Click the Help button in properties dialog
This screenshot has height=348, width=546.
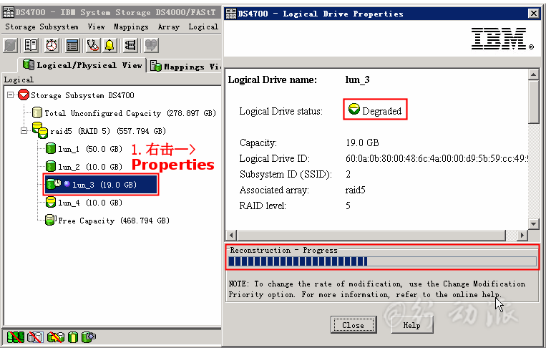[x=411, y=325]
